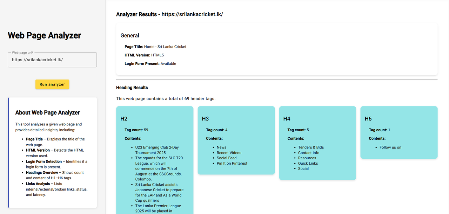Select Tag count 4 in H3 card
449x214 pixels.
click(216, 130)
